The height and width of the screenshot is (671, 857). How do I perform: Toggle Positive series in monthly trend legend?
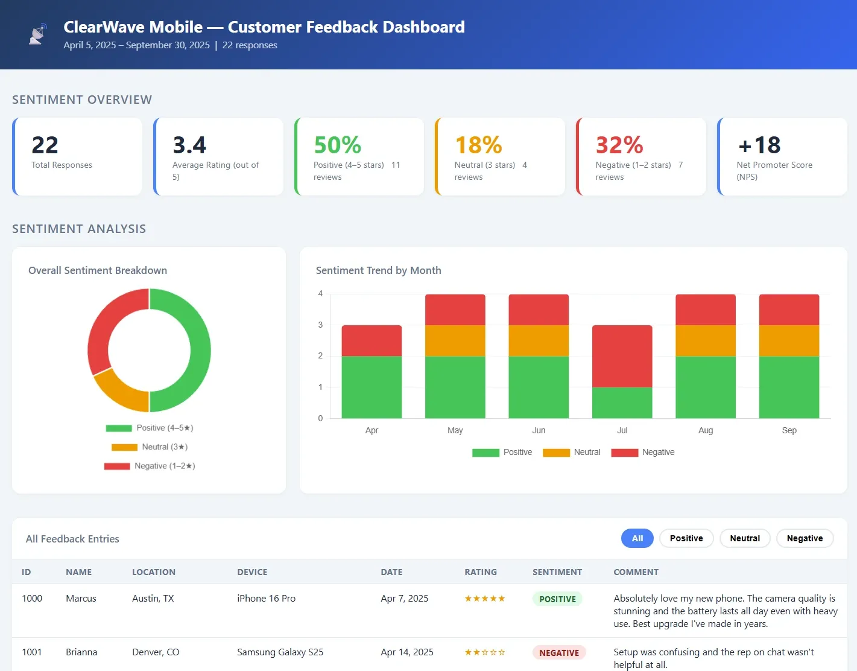(502, 452)
